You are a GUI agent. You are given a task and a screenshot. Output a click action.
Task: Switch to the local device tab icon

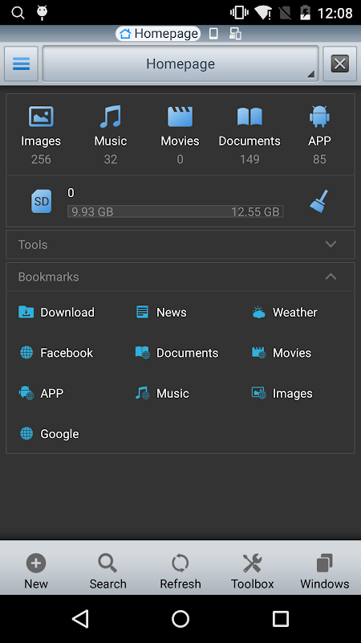point(213,34)
